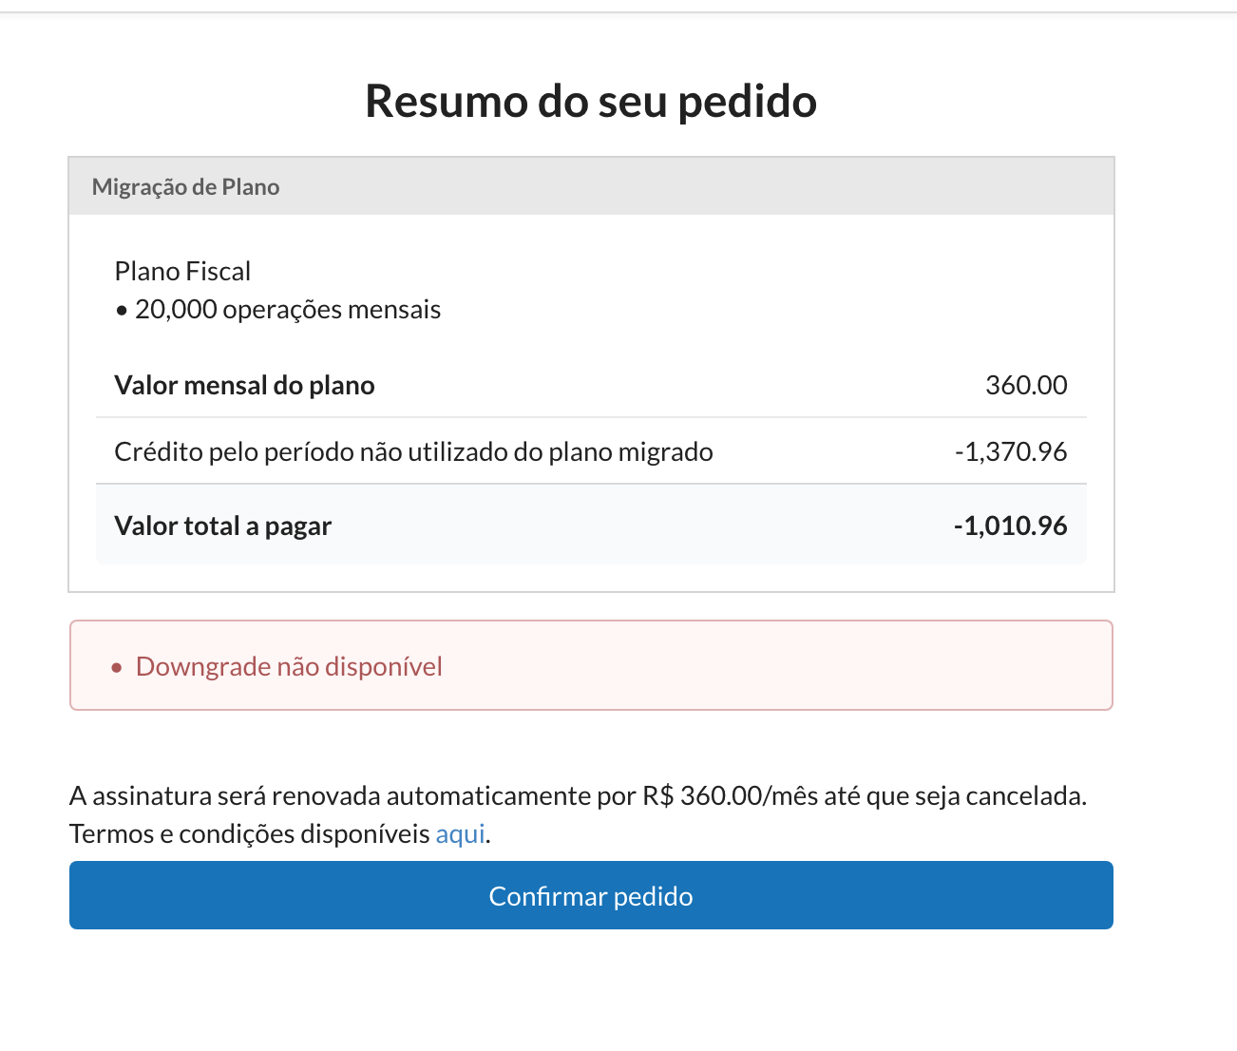The width and height of the screenshot is (1237, 1051).
Task: Click the 360.00 monthly price amount
Action: 1026,386
